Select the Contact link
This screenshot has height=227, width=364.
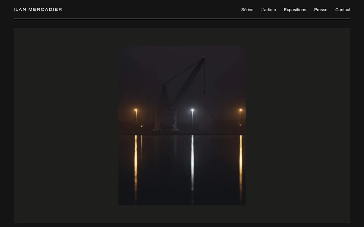(x=343, y=10)
